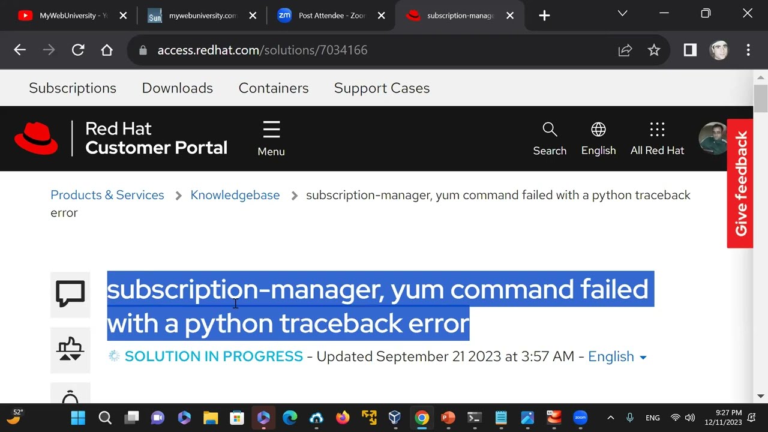Switch to MyWebUniversity YouTube tab
The height and width of the screenshot is (432, 768).
(x=73, y=16)
